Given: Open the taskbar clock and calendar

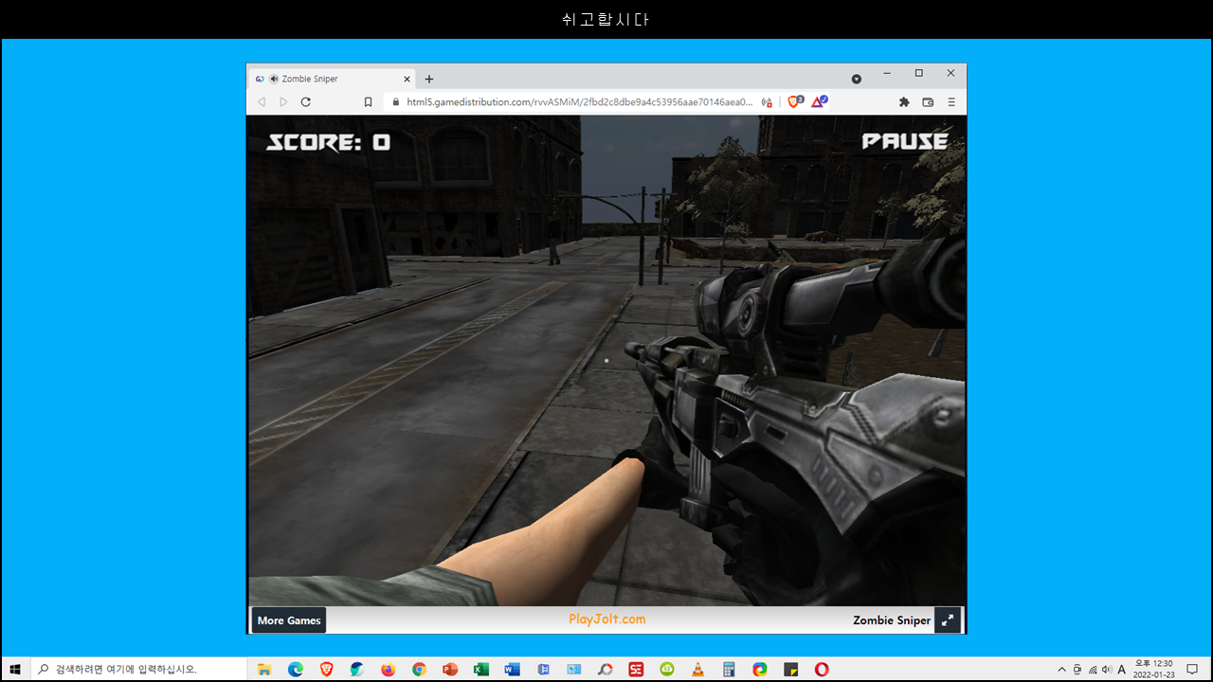Looking at the screenshot, I should 1153,669.
